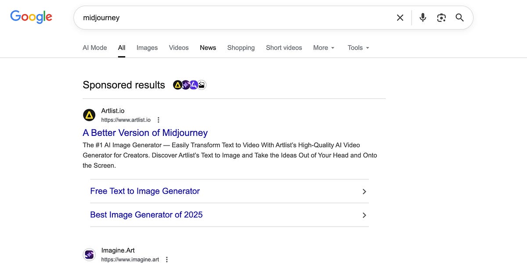The height and width of the screenshot is (263, 527).
Task: Click the https://www.imagine.art URL text
Action: pyautogui.click(x=130, y=259)
